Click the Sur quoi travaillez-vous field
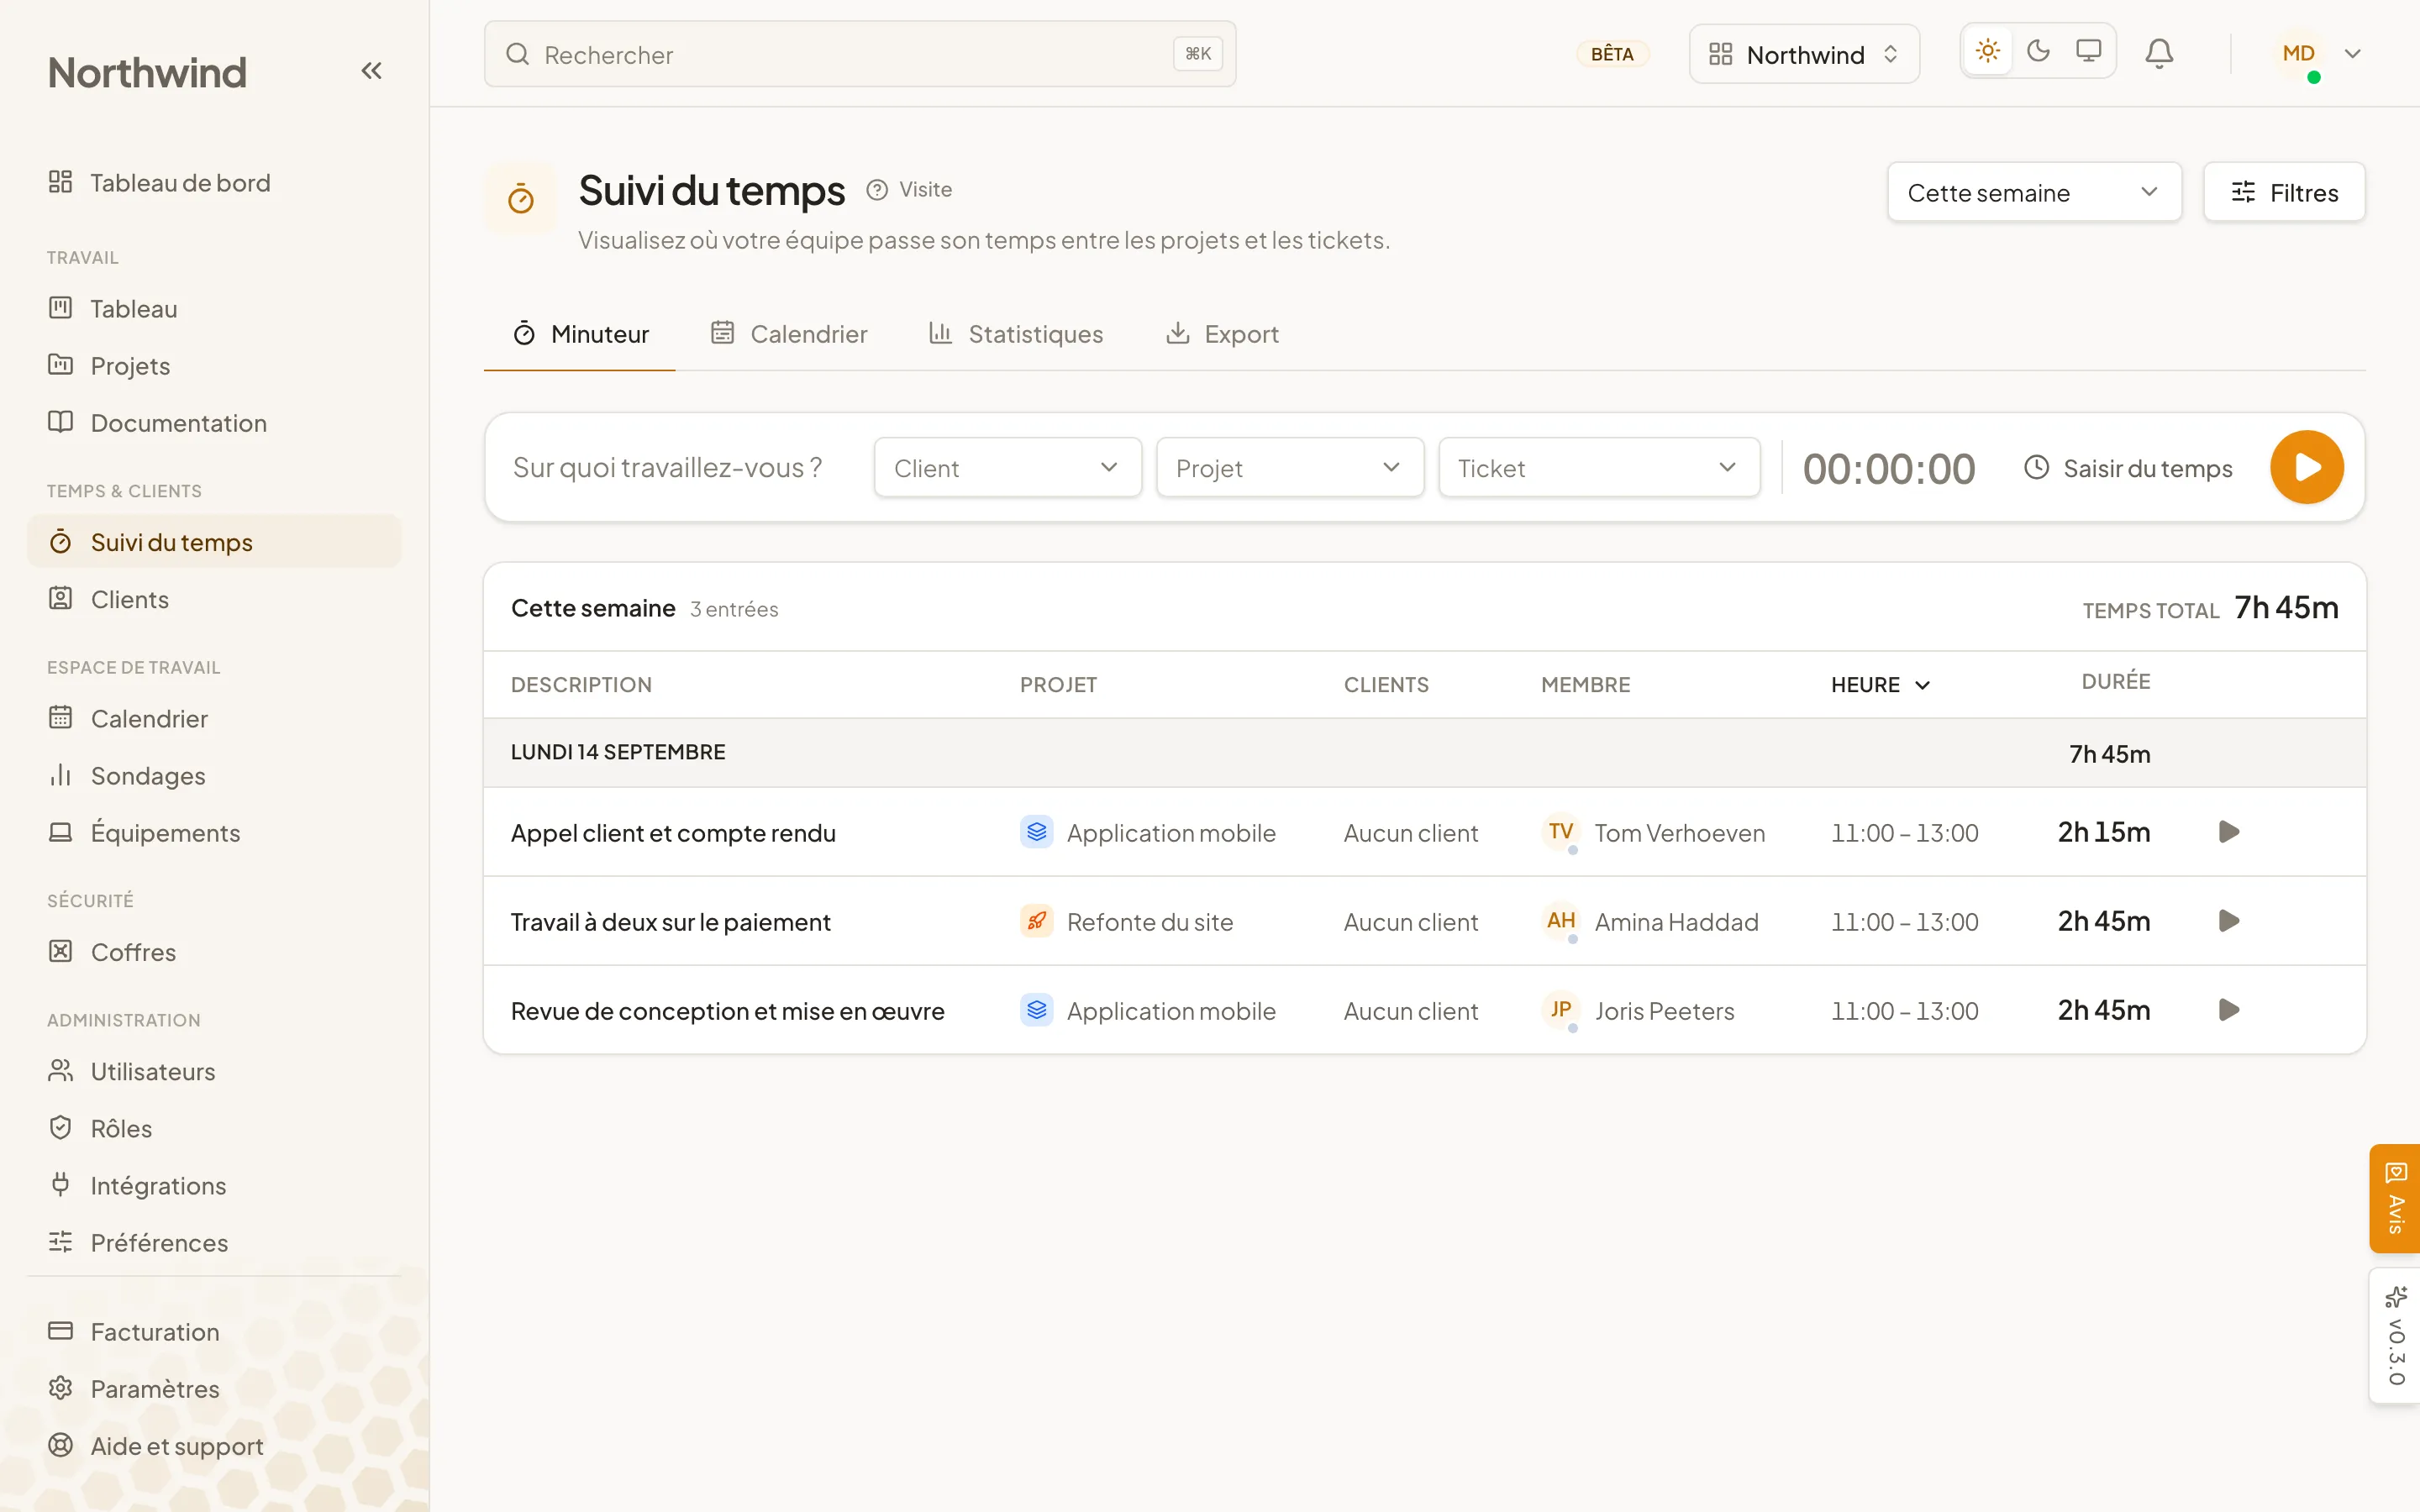2420x1512 pixels. coord(680,467)
